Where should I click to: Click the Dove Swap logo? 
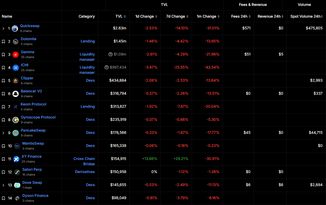click(17, 185)
